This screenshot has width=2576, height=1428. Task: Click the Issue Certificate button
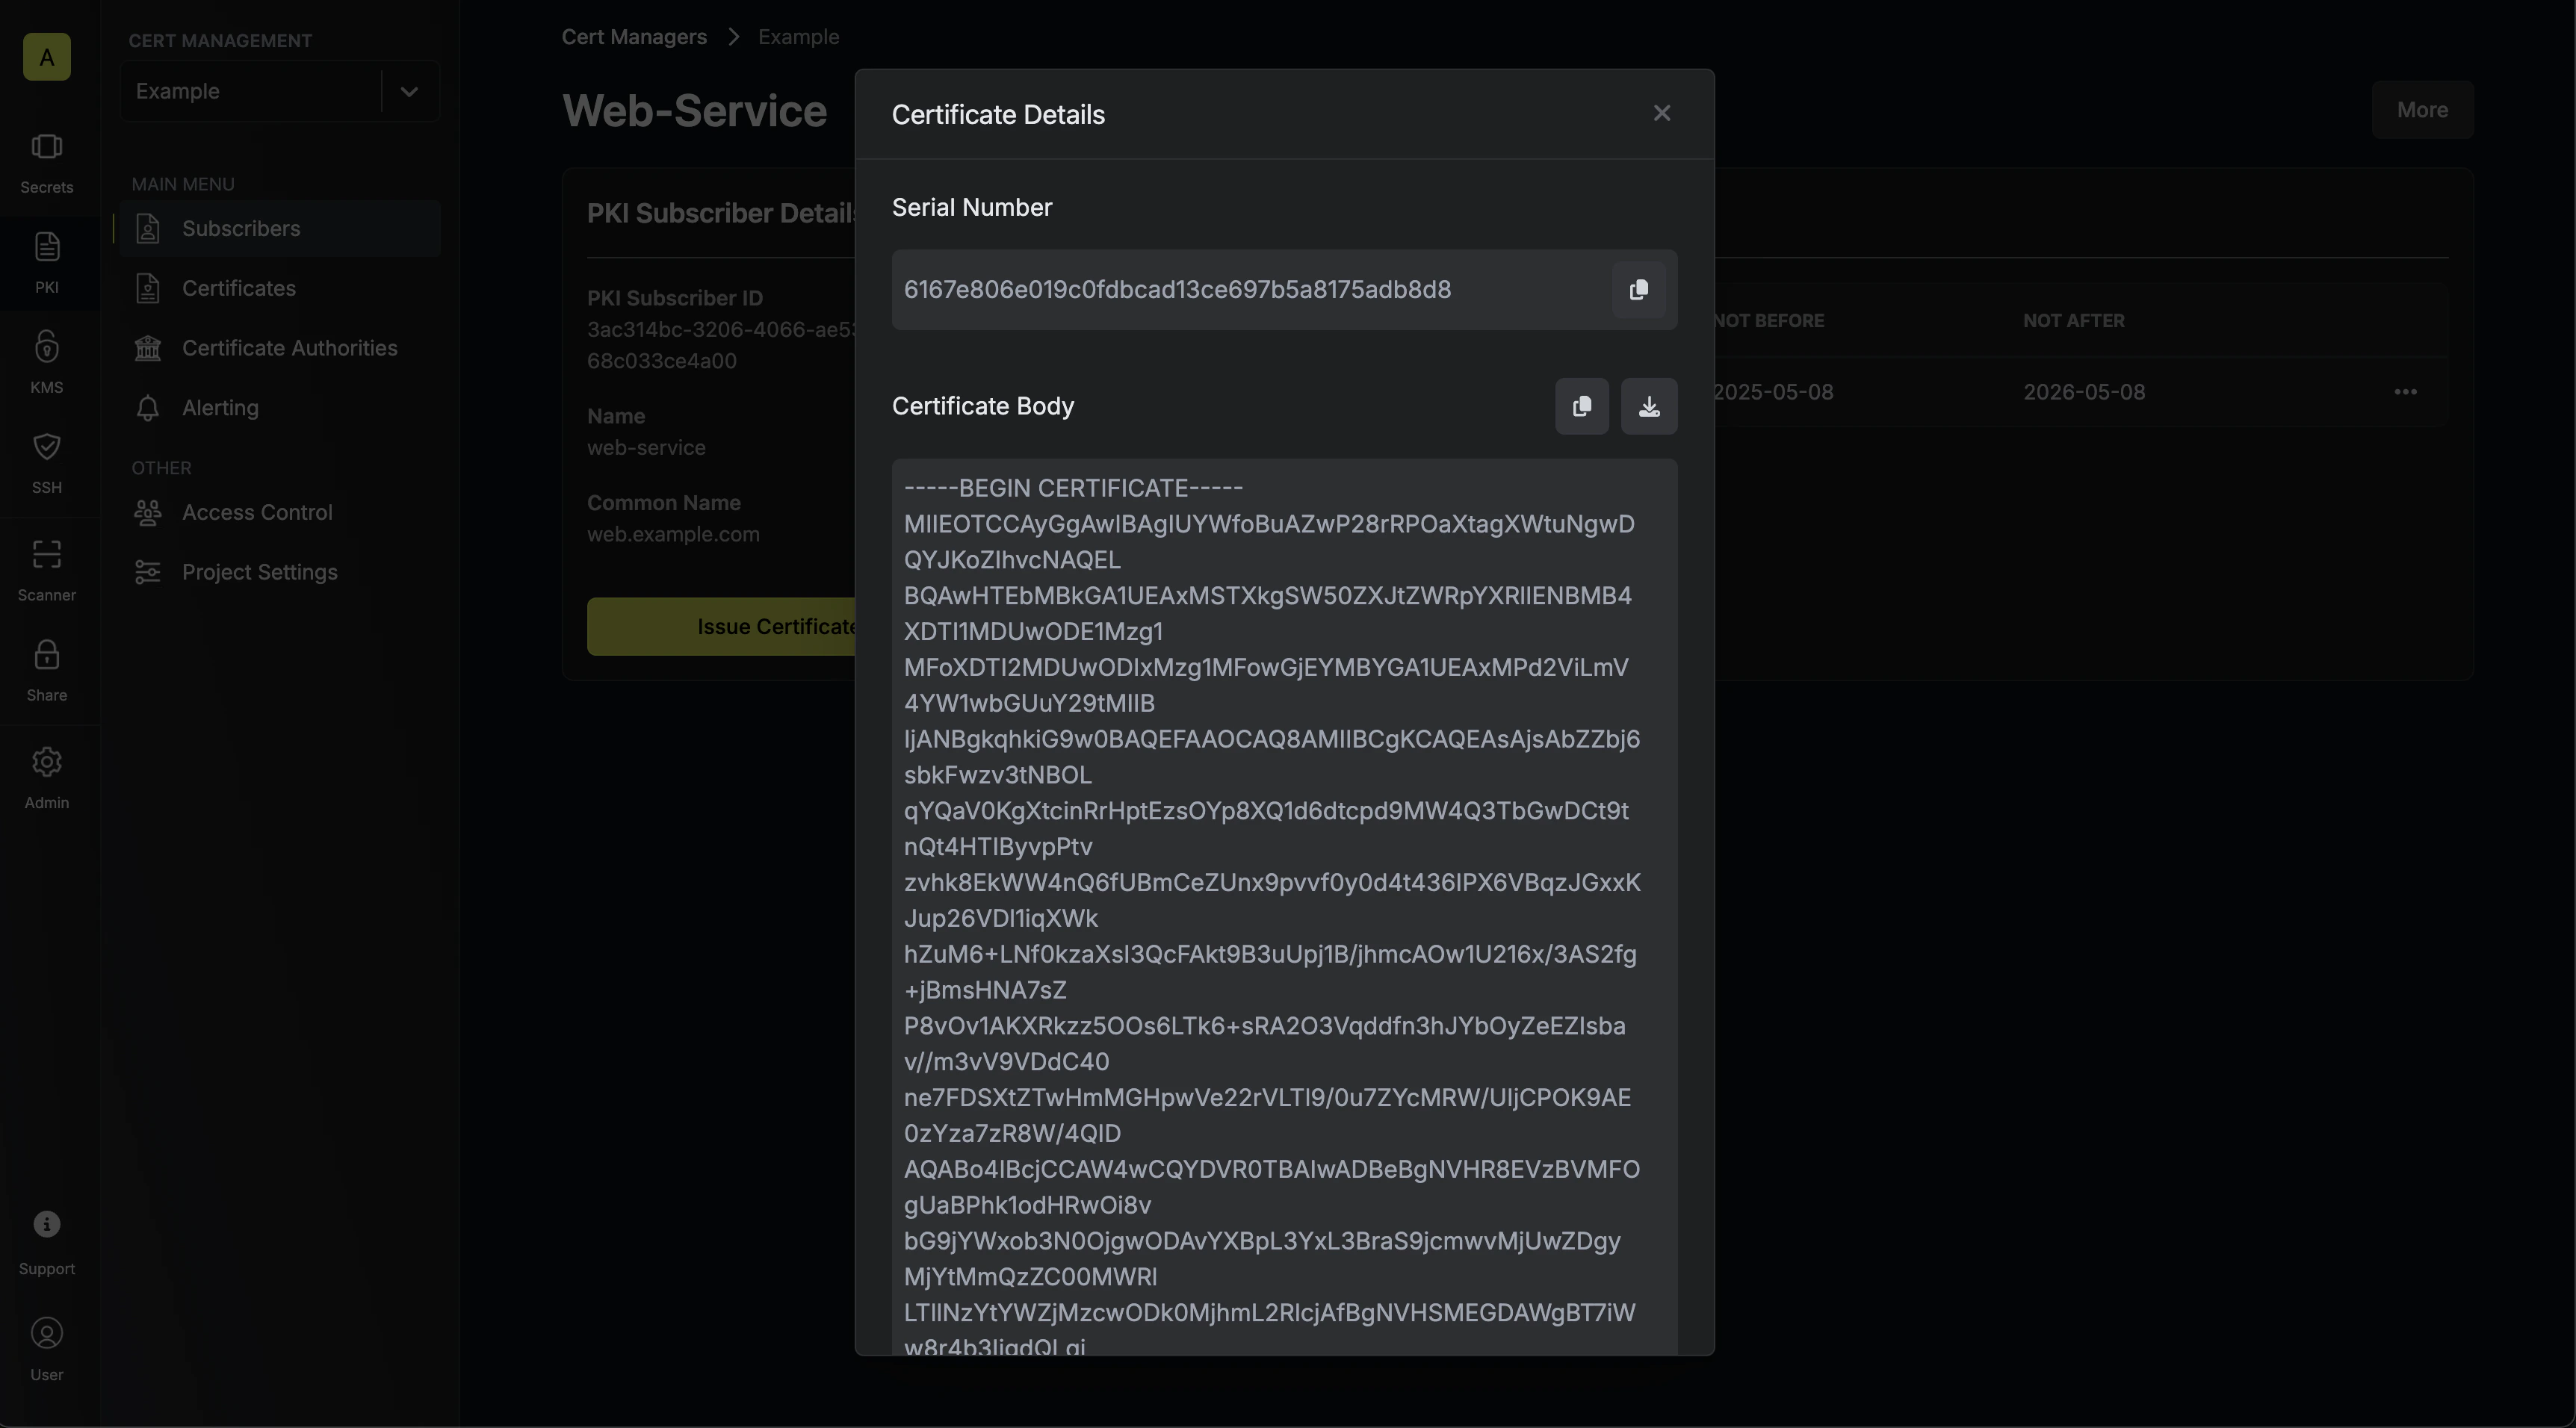coord(722,627)
